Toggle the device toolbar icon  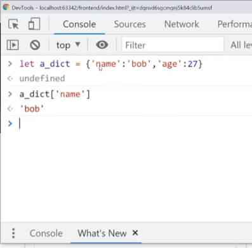point(34,23)
